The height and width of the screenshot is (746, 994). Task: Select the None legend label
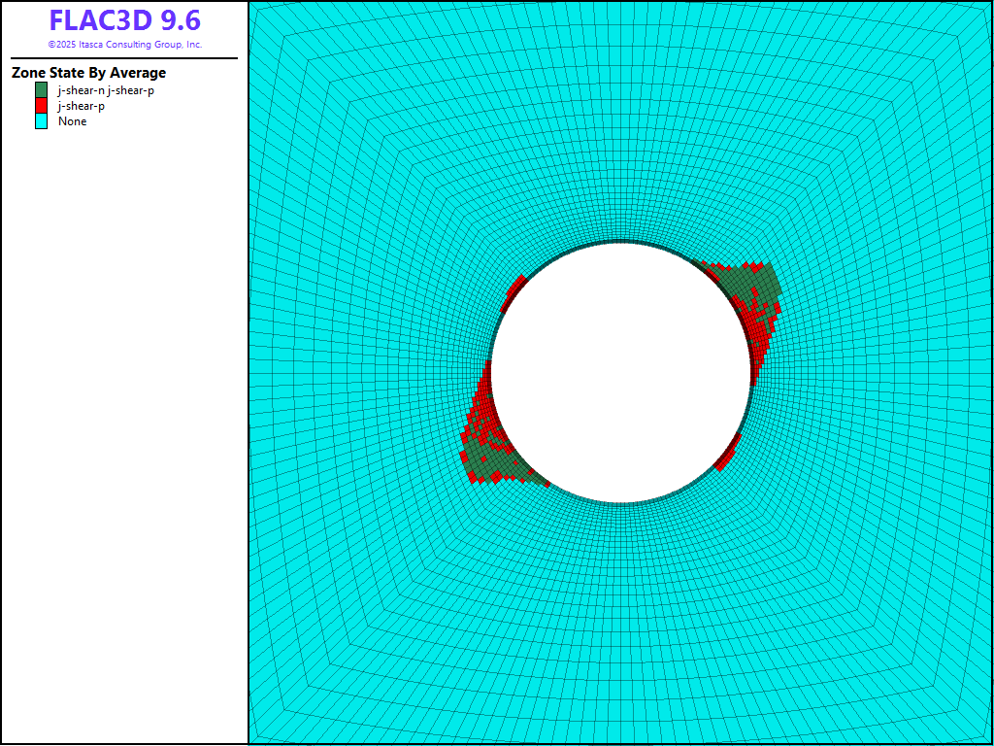coord(72,121)
